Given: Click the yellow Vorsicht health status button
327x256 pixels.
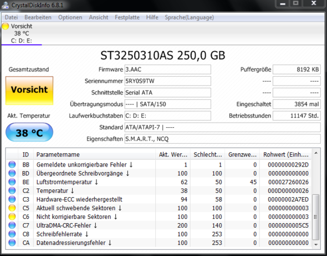Looking at the screenshot, I should pos(29,91).
